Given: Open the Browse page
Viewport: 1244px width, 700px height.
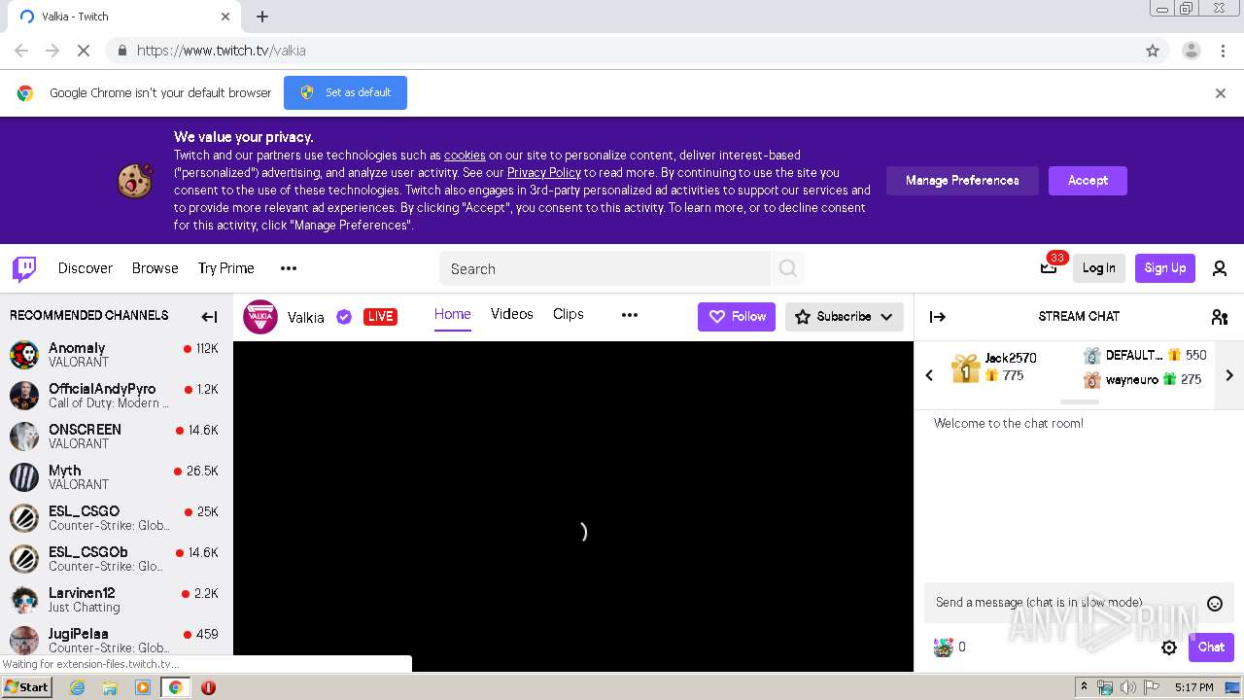Looking at the screenshot, I should pyautogui.click(x=155, y=268).
